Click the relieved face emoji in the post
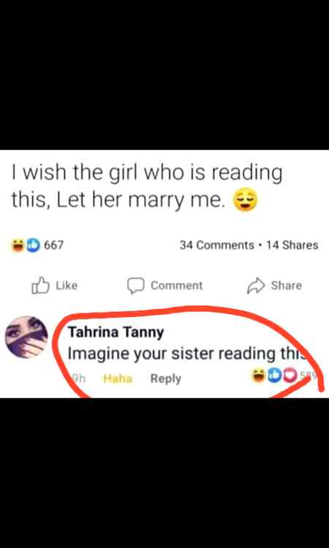This screenshot has height=548, width=329. (x=245, y=200)
